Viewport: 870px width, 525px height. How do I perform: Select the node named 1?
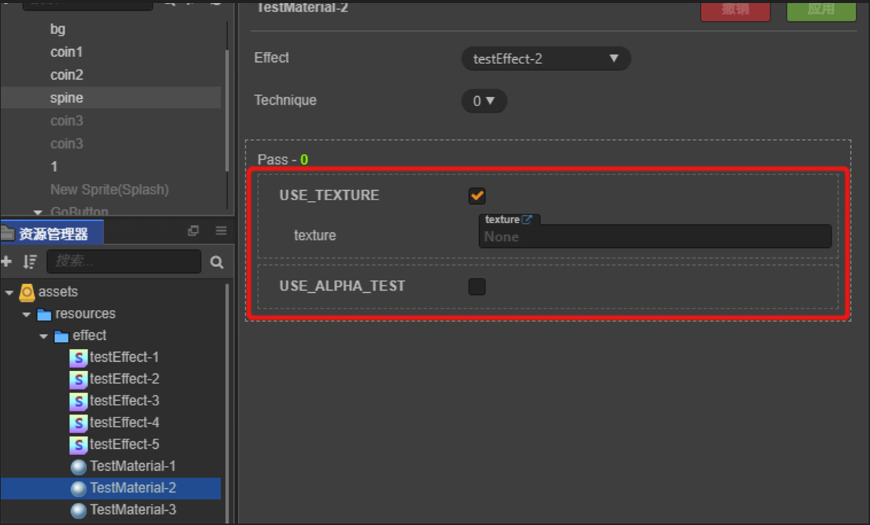tap(54, 166)
